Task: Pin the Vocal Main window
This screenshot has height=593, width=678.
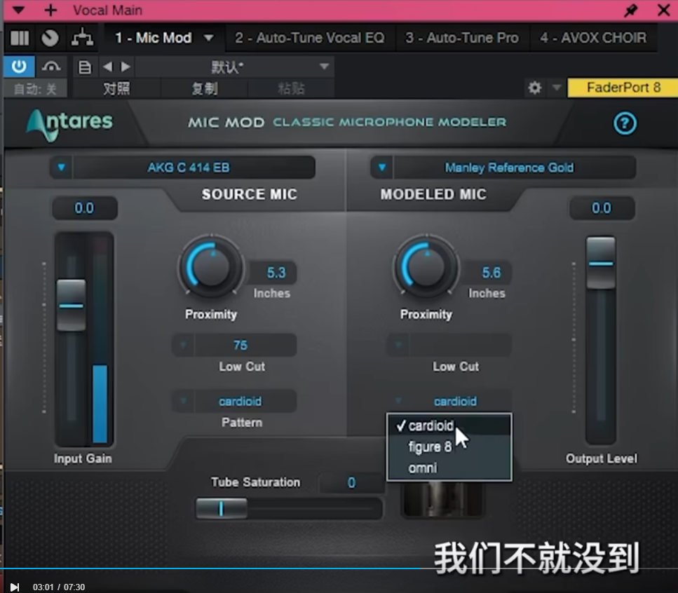Action: (x=631, y=10)
